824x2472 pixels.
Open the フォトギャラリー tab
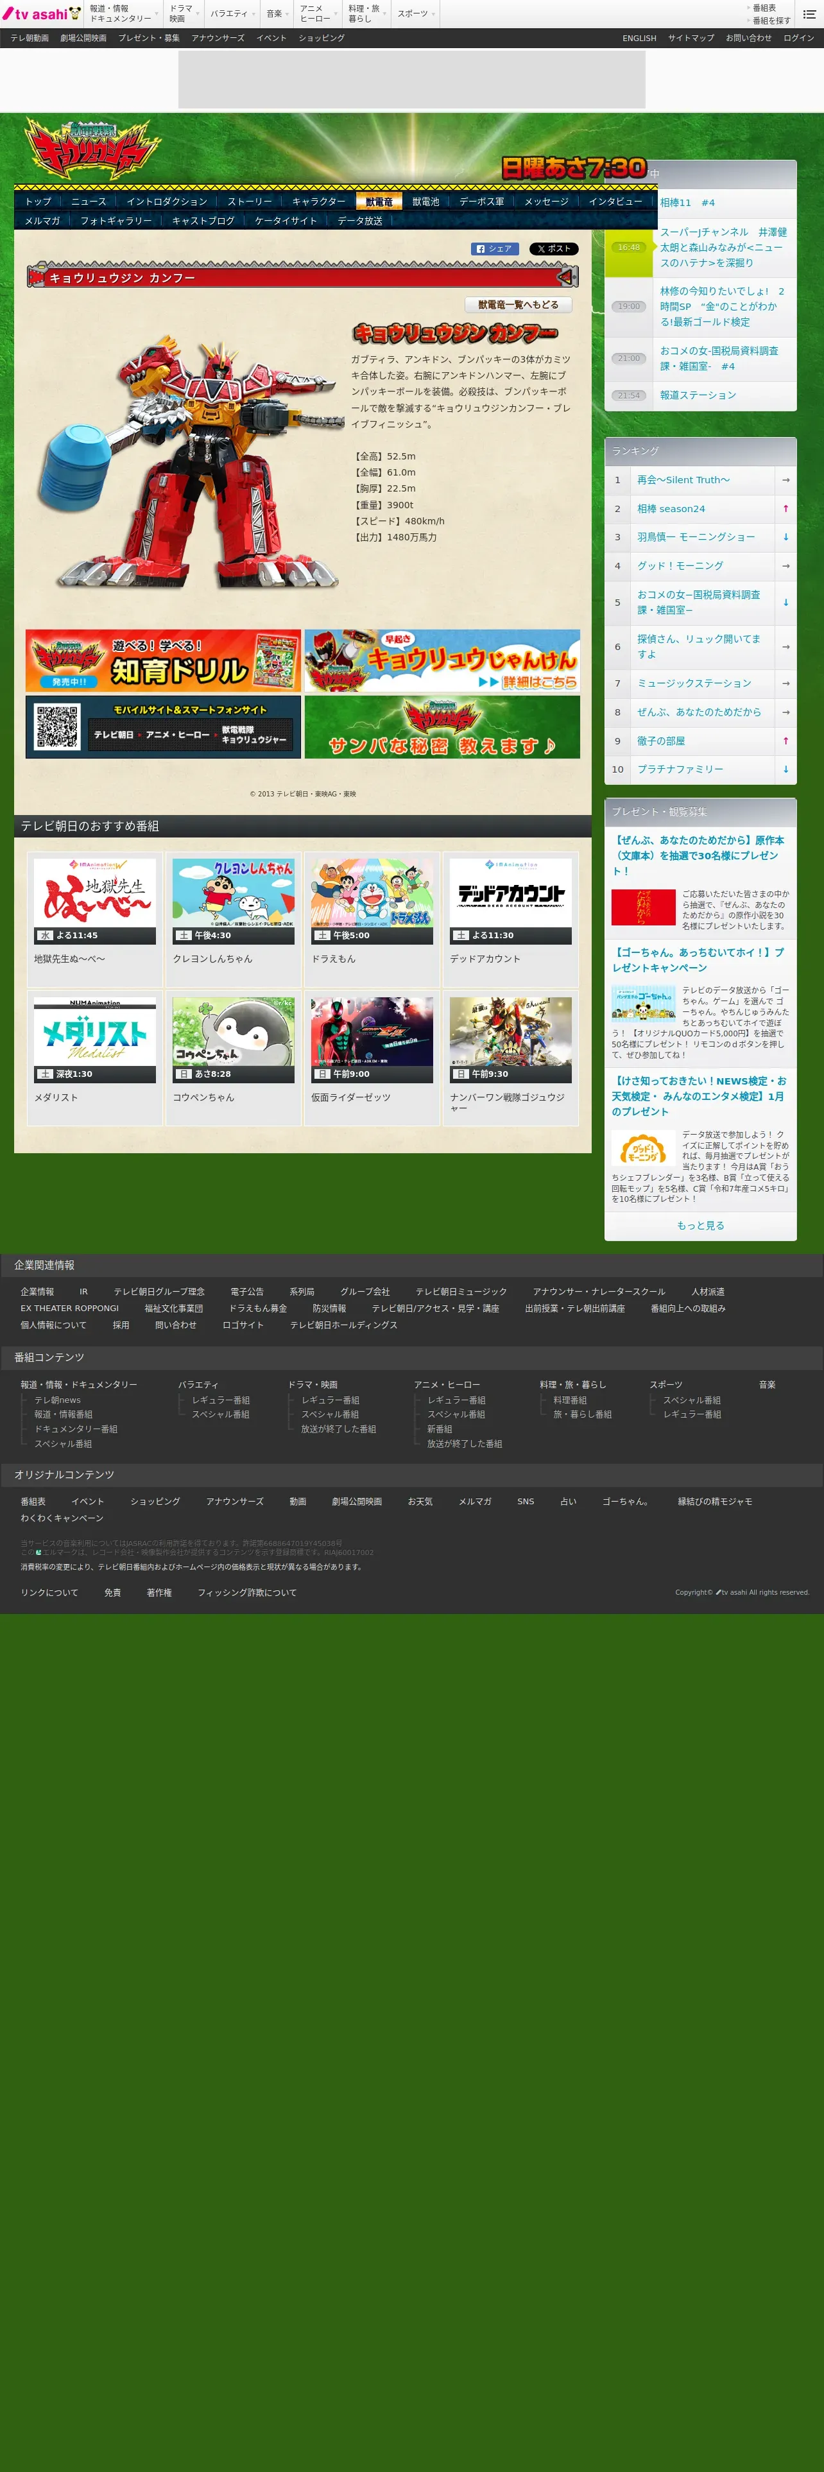click(x=116, y=221)
